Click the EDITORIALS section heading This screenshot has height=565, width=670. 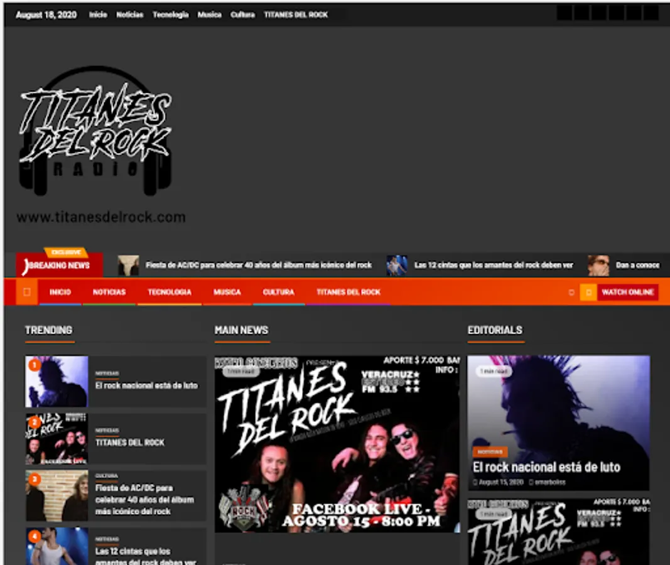tap(495, 330)
